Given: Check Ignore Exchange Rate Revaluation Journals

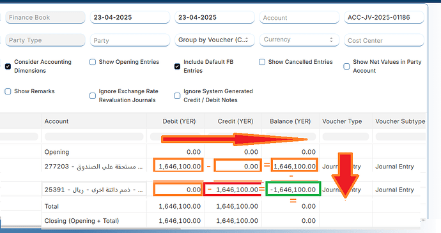Looking at the screenshot, I should click(93, 96).
